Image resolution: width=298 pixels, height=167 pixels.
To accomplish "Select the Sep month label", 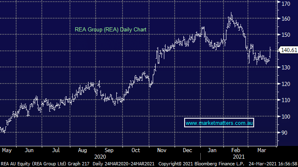I will tap(108, 150).
